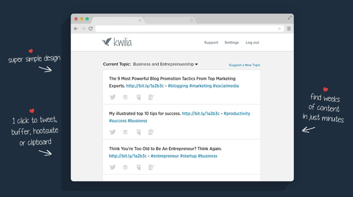
Task: Click #business hashtag in tips for success post
Action: click(x=137, y=121)
